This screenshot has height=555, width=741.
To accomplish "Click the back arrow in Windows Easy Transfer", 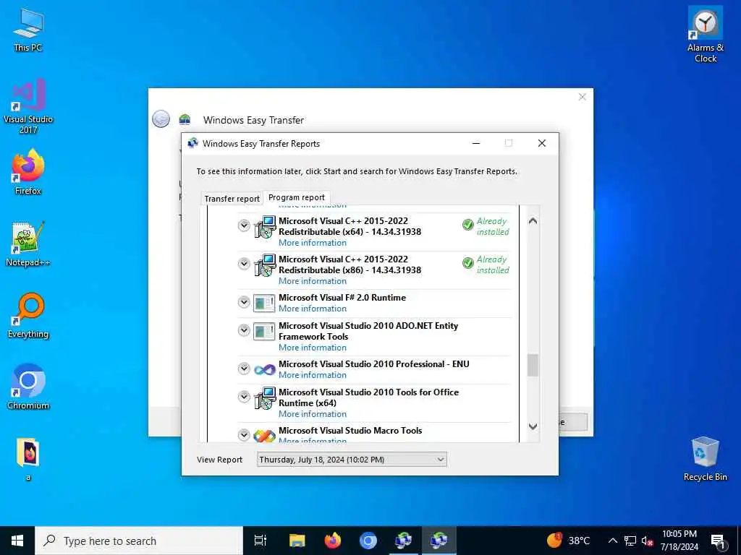I will 161,119.
